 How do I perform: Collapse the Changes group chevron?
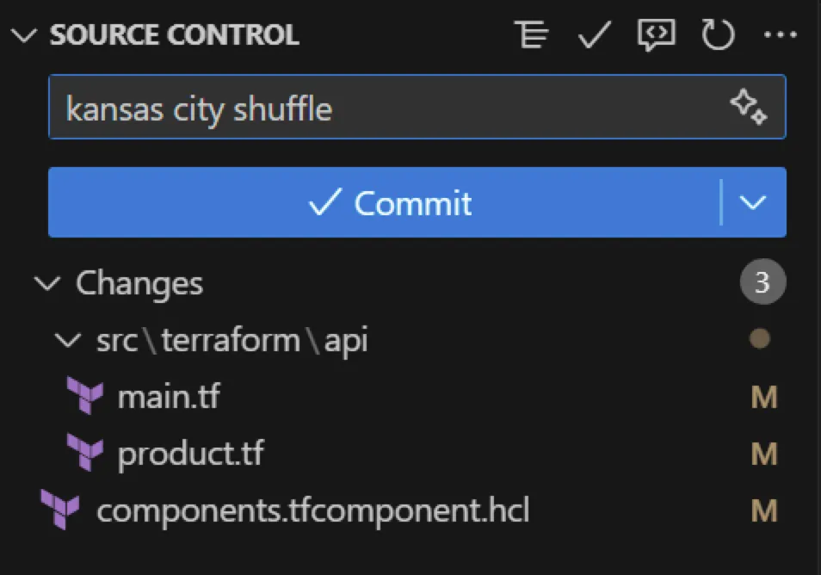[46, 283]
